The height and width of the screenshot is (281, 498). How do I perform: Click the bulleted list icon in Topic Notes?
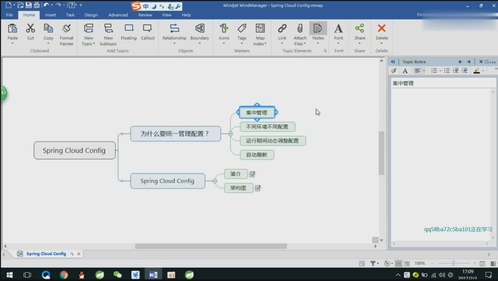[x=447, y=71]
